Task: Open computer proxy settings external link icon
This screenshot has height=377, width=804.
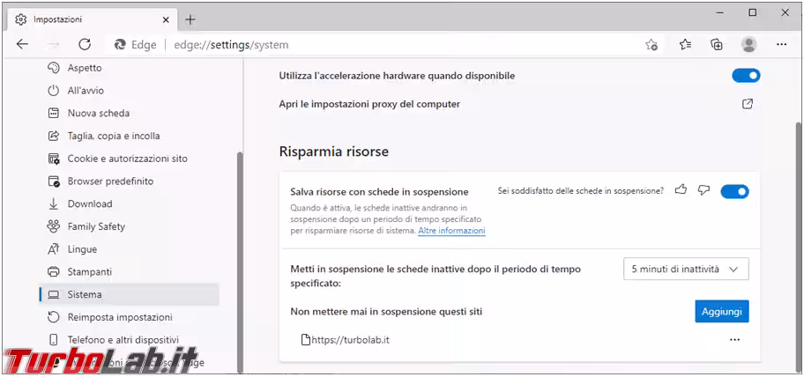Action: [x=747, y=104]
